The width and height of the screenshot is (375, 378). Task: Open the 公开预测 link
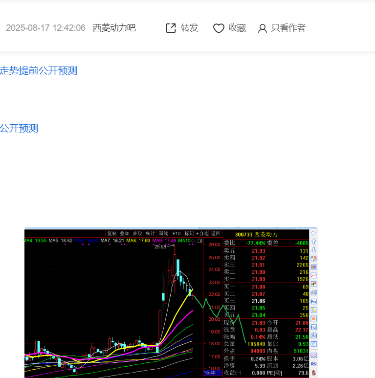19,128
